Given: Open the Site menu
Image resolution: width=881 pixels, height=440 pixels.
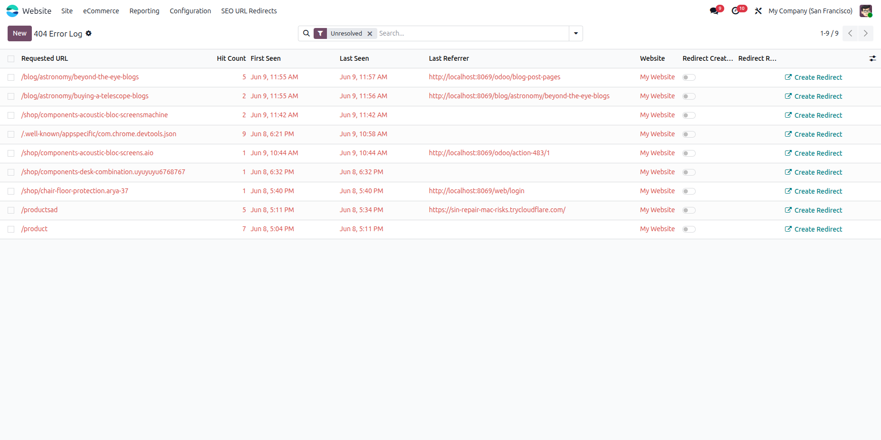Looking at the screenshot, I should coord(67,11).
